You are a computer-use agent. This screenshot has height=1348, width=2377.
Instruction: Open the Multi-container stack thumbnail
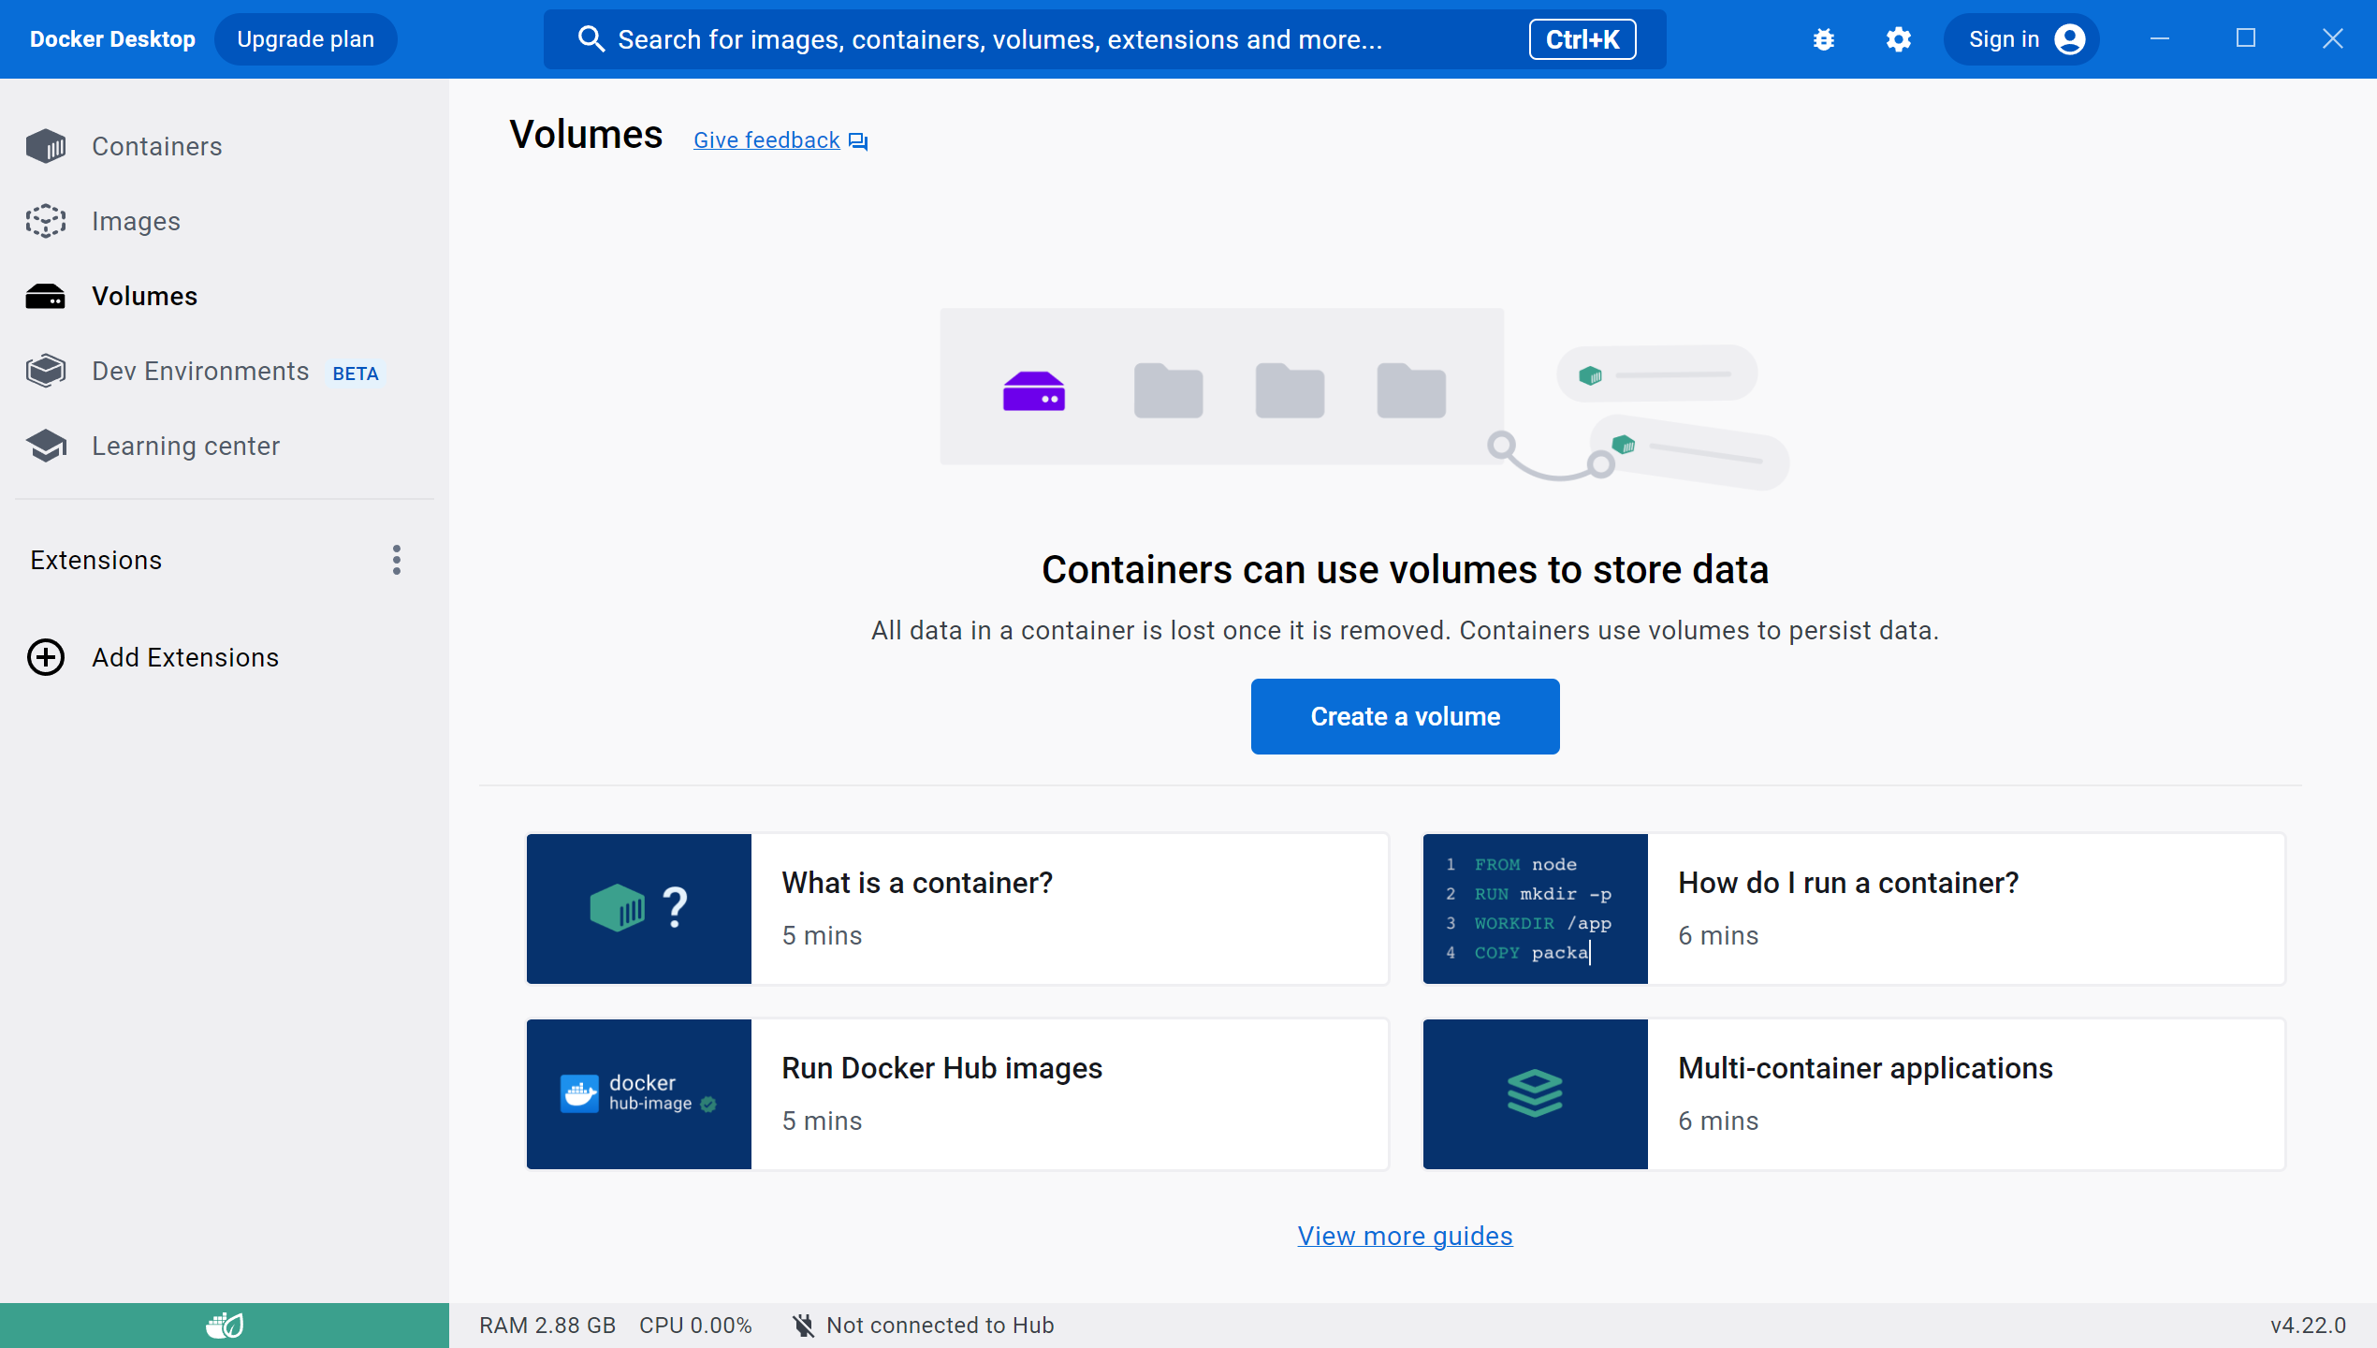tap(1536, 1093)
